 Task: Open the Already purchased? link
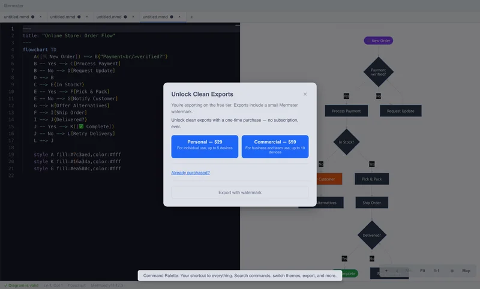(x=190, y=173)
